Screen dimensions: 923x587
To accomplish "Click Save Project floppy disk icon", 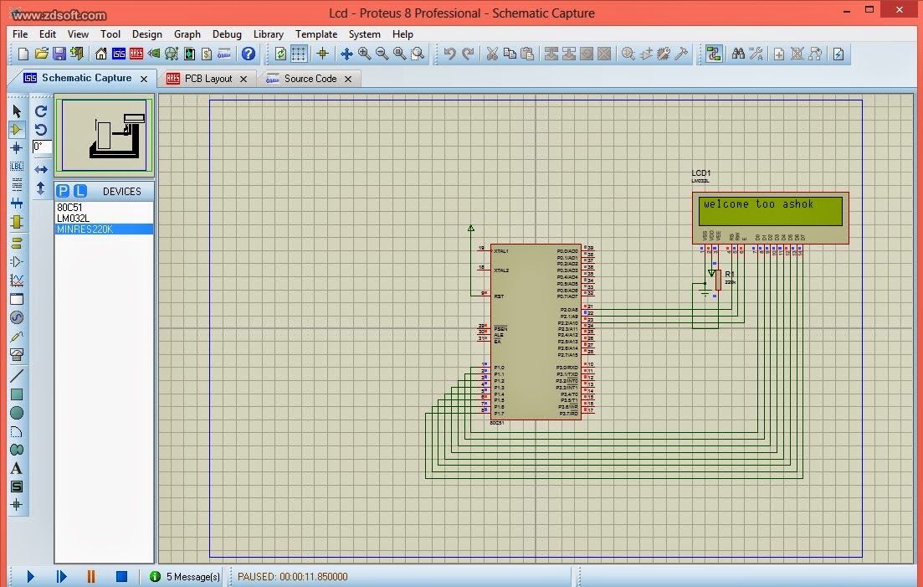I will click(x=59, y=54).
